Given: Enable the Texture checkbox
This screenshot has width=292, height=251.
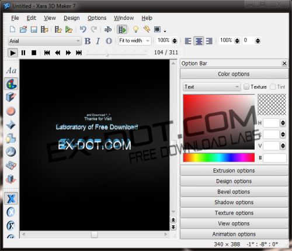Looking at the screenshot, I should pyautogui.click(x=246, y=87).
